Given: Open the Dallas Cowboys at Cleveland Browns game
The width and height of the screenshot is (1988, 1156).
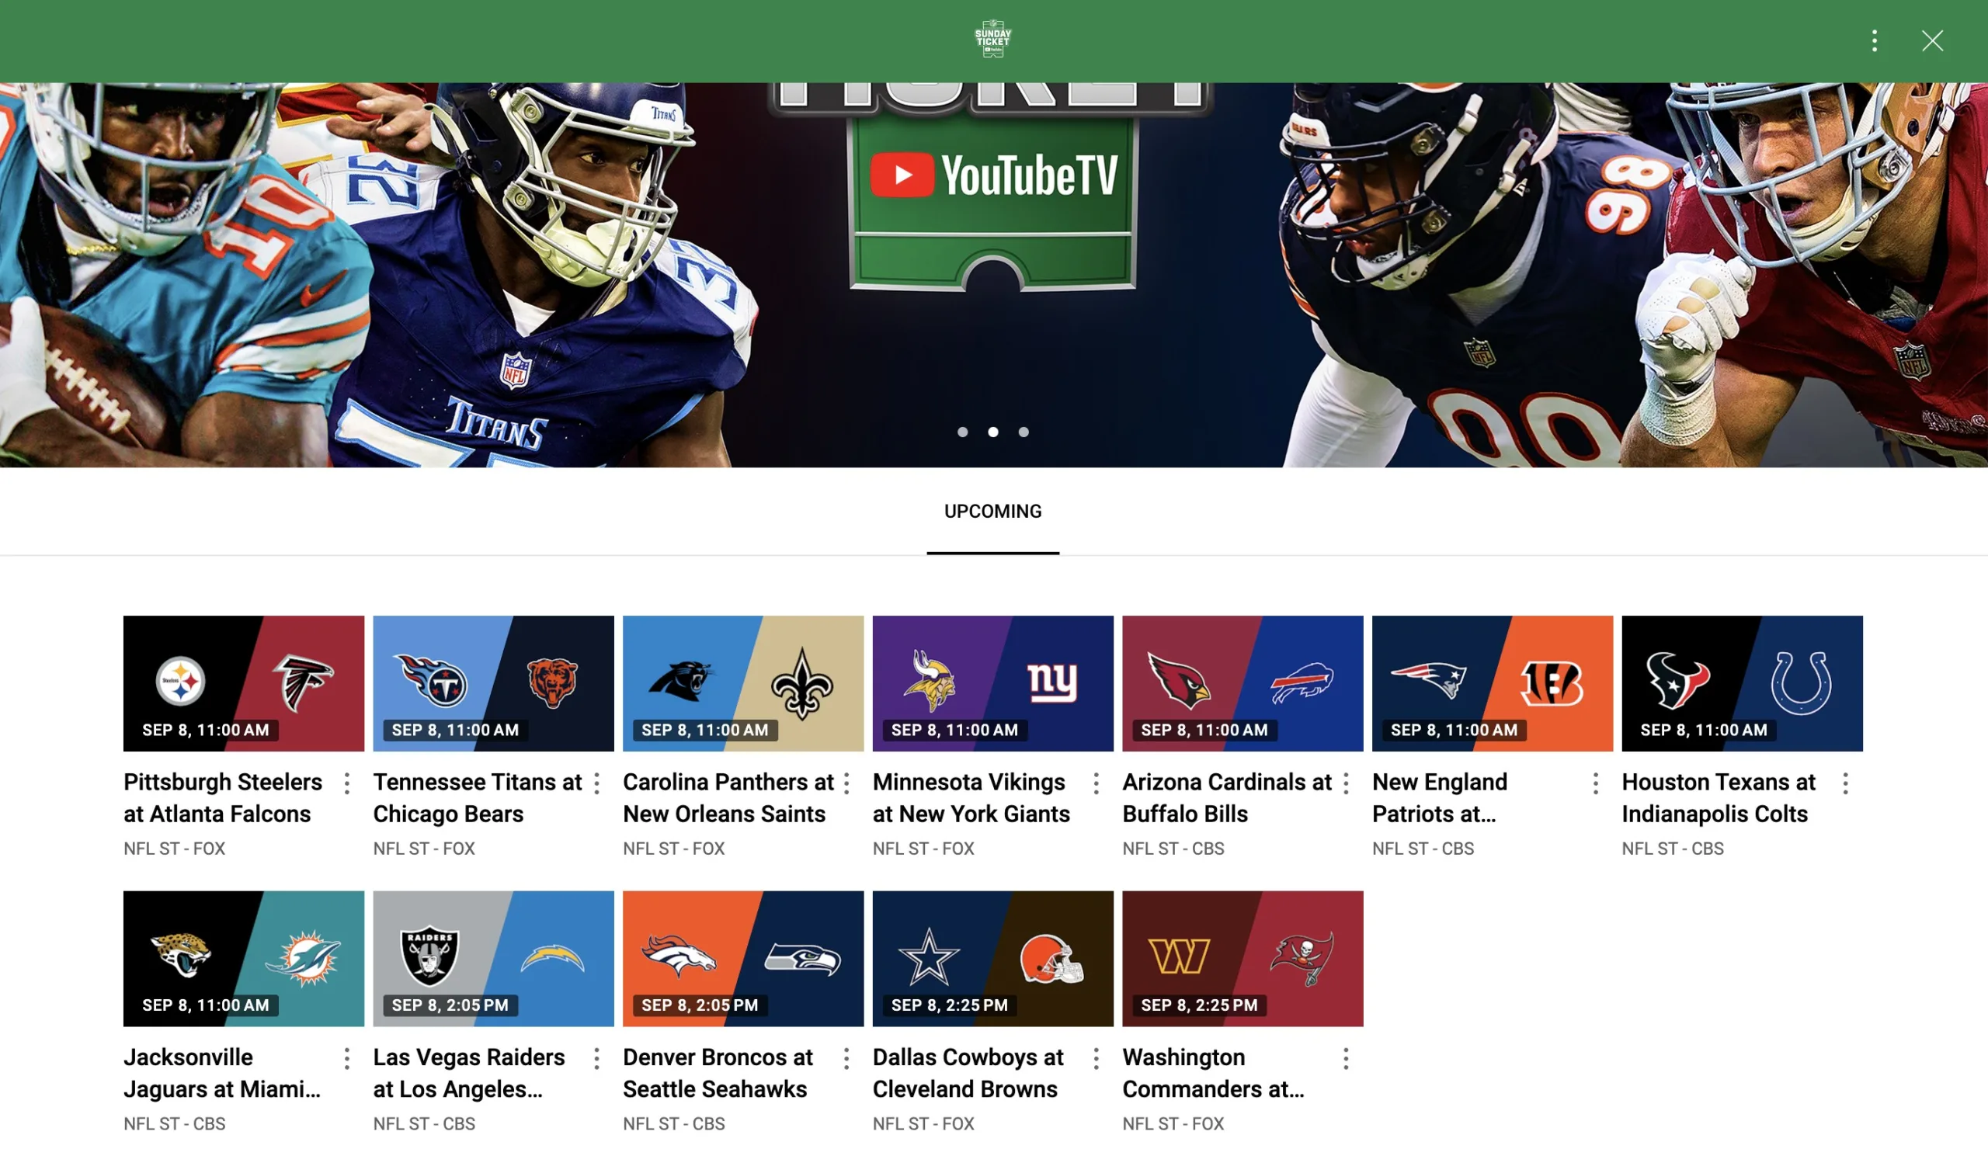Looking at the screenshot, I should pyautogui.click(x=992, y=956).
